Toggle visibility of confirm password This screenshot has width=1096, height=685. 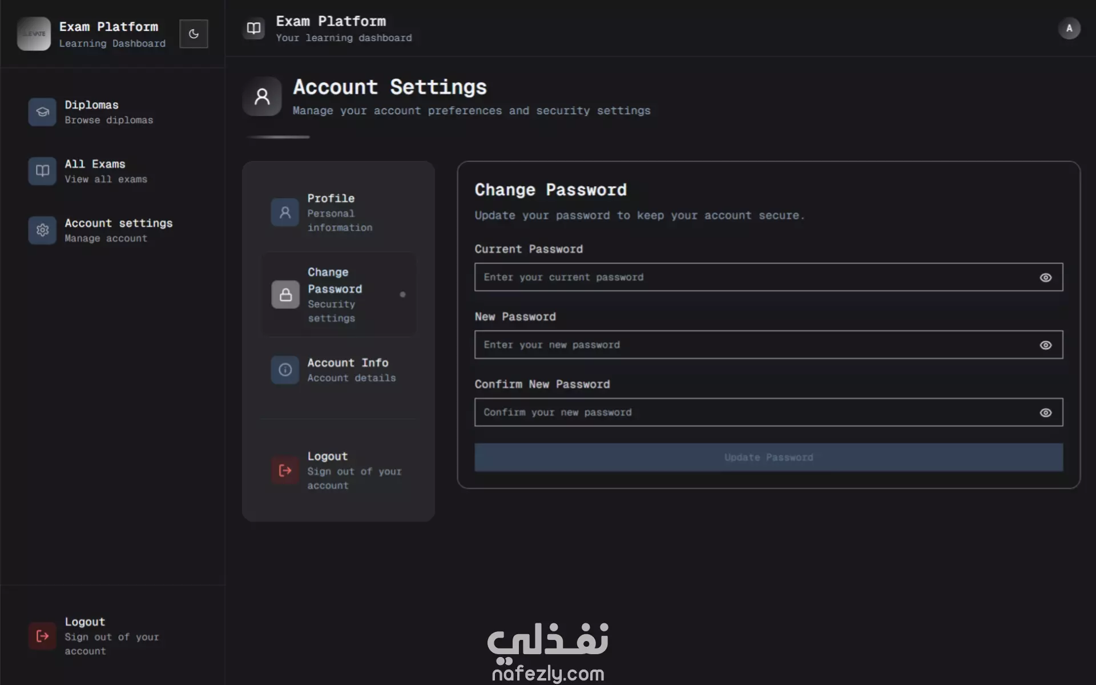[x=1045, y=413]
